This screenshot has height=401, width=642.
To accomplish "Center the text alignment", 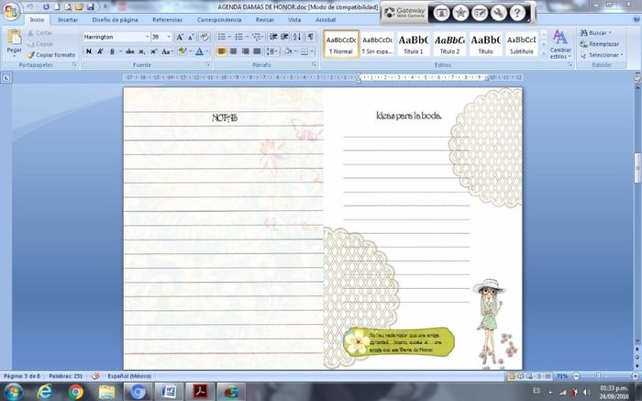I will [x=233, y=51].
